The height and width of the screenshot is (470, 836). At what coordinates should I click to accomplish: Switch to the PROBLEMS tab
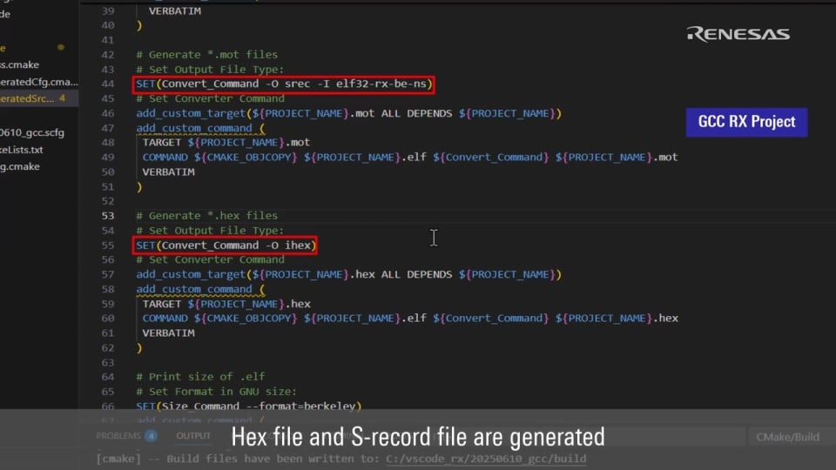(x=118, y=436)
